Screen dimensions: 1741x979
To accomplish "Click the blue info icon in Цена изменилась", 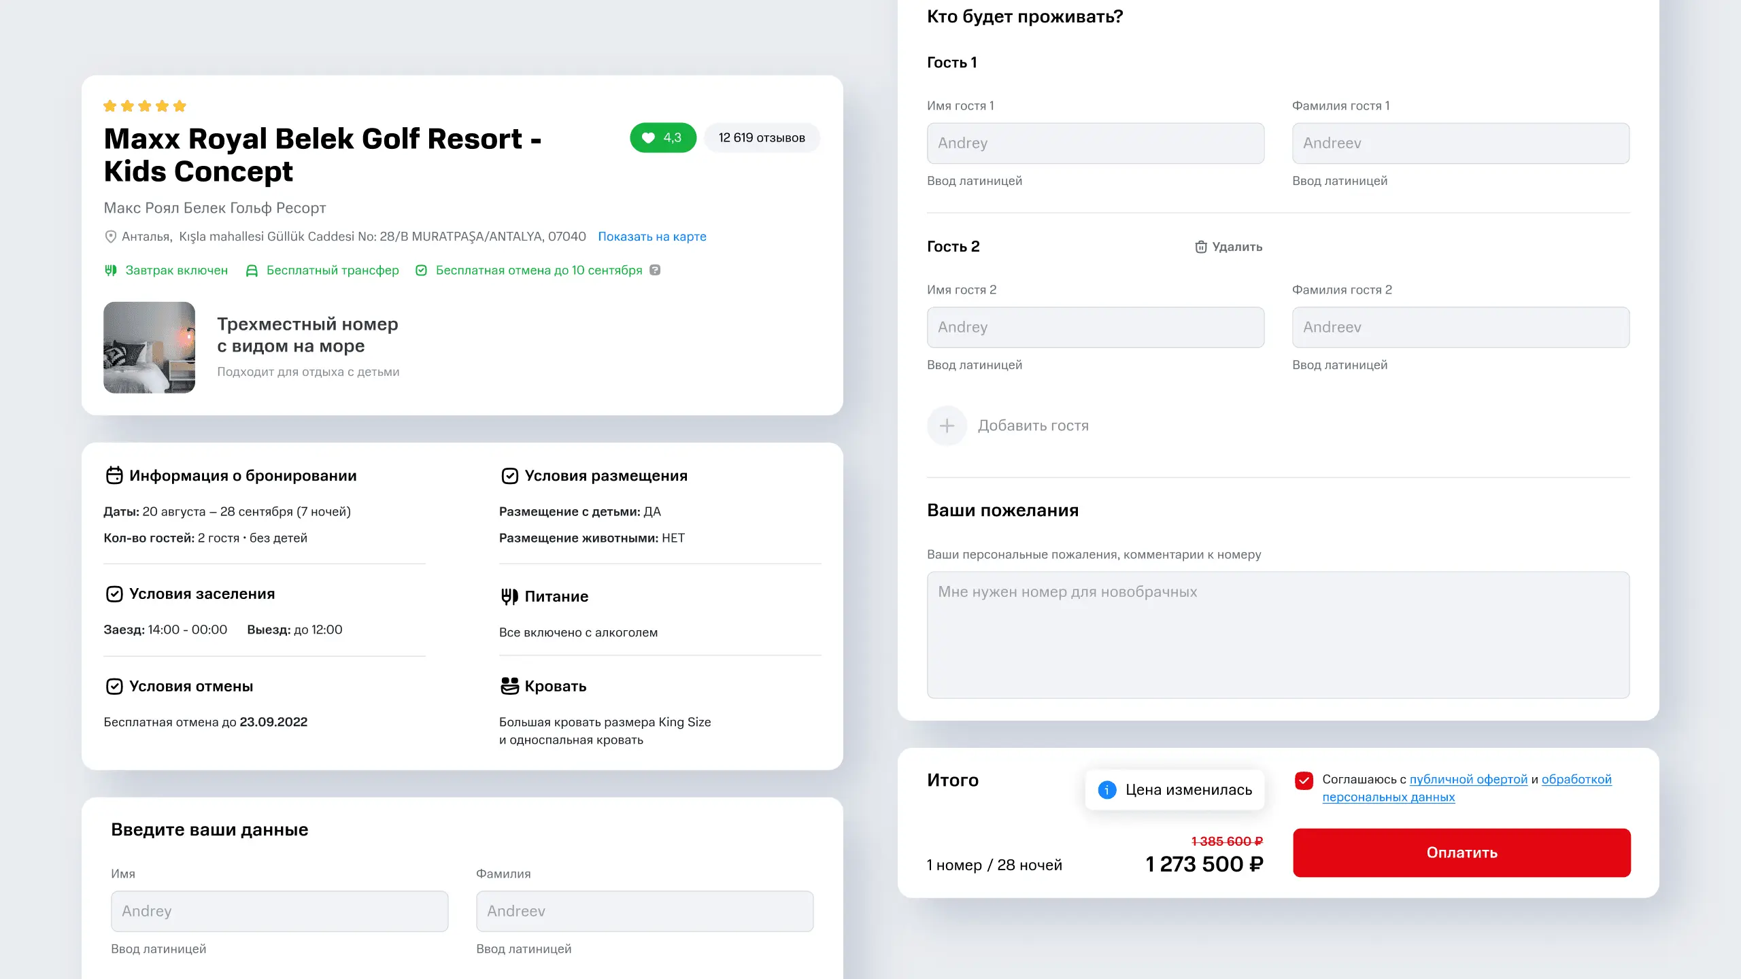I will pos(1107,790).
